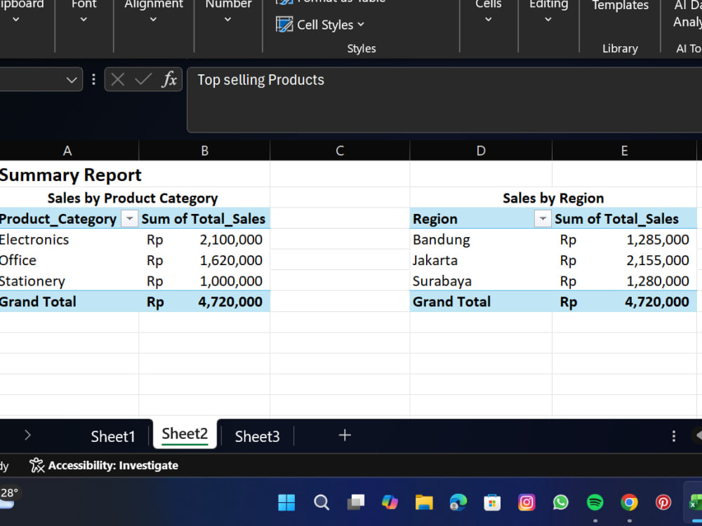Add a new sheet with plus button
The width and height of the screenshot is (702, 526).
[345, 436]
